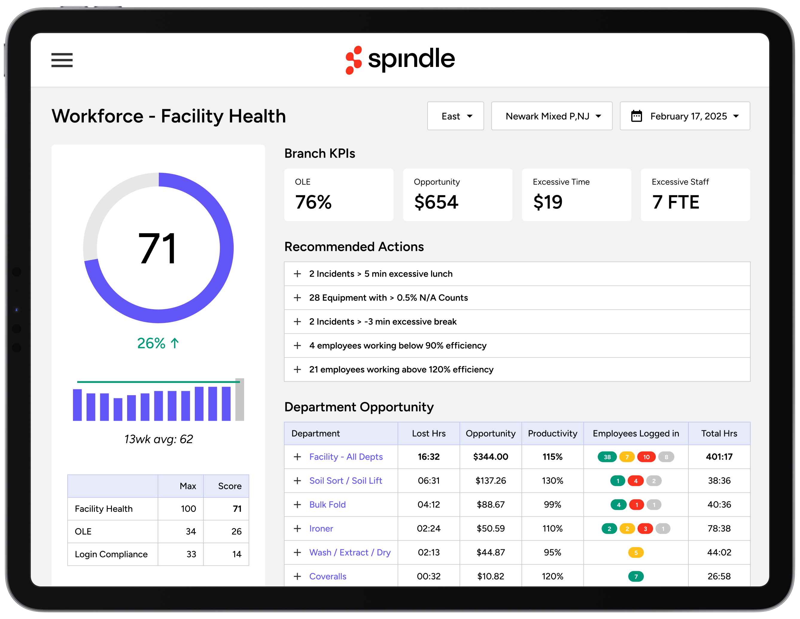Expand the 4 employees below 90% efficiency item

click(x=297, y=346)
